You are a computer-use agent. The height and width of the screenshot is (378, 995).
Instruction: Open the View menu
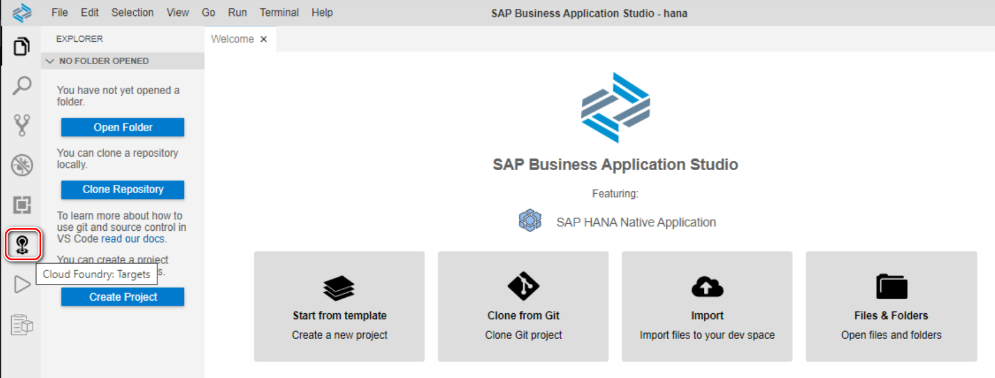pyautogui.click(x=177, y=12)
